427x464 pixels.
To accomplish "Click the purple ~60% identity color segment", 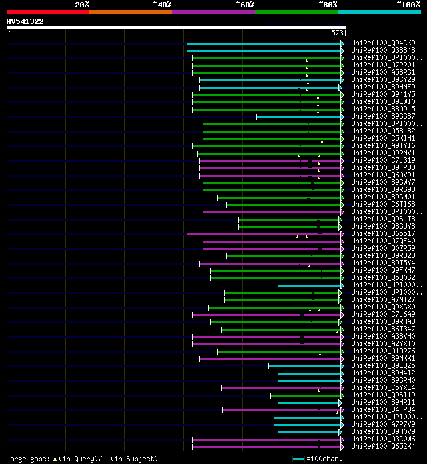I will tap(213, 12).
